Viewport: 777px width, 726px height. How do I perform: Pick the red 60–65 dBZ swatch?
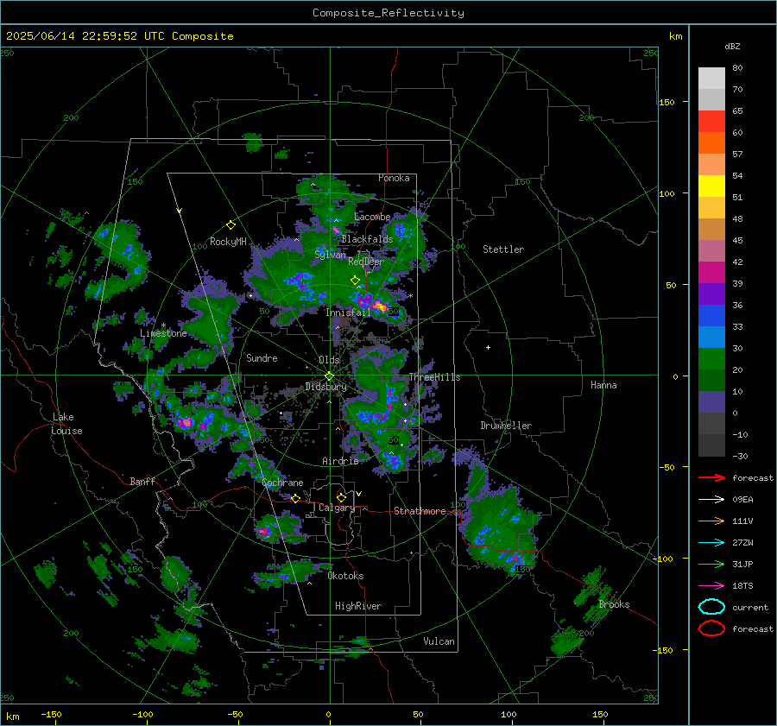[711, 122]
